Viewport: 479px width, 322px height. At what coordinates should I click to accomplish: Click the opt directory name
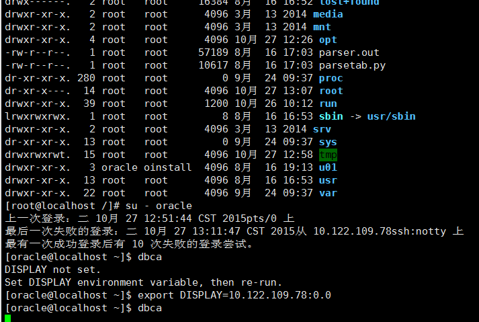328,40
